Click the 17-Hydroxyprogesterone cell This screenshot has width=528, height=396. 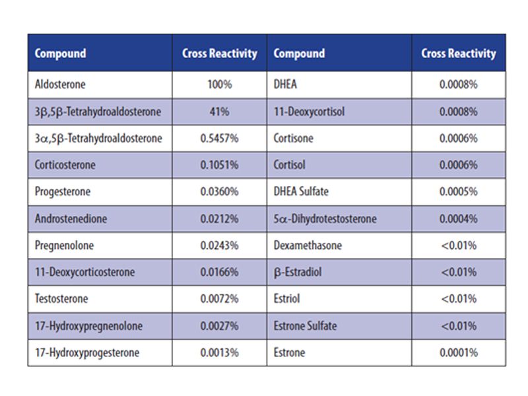tap(87, 352)
